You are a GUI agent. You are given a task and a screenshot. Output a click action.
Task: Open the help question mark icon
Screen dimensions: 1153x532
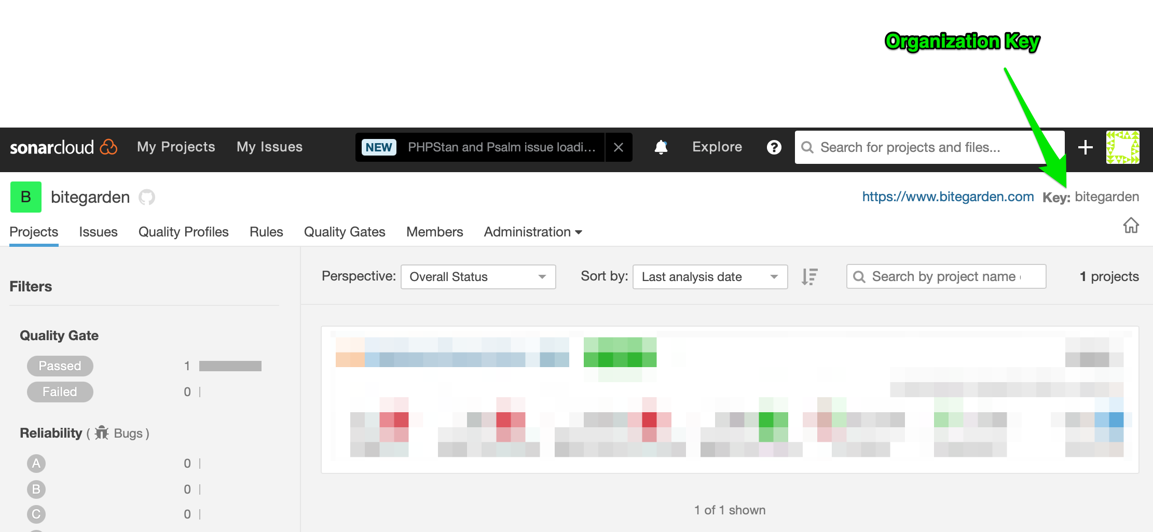[x=774, y=147]
